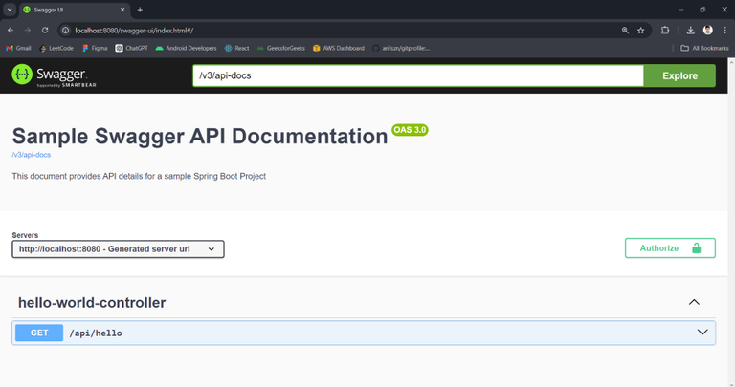Reload the Swagger UI page
The height and width of the screenshot is (387, 735).
click(44, 30)
